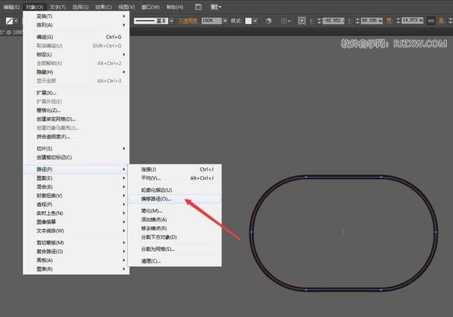This screenshot has height=317, width=453.
Task: Open the brush definition 基本 dropdown
Action: pos(171,21)
